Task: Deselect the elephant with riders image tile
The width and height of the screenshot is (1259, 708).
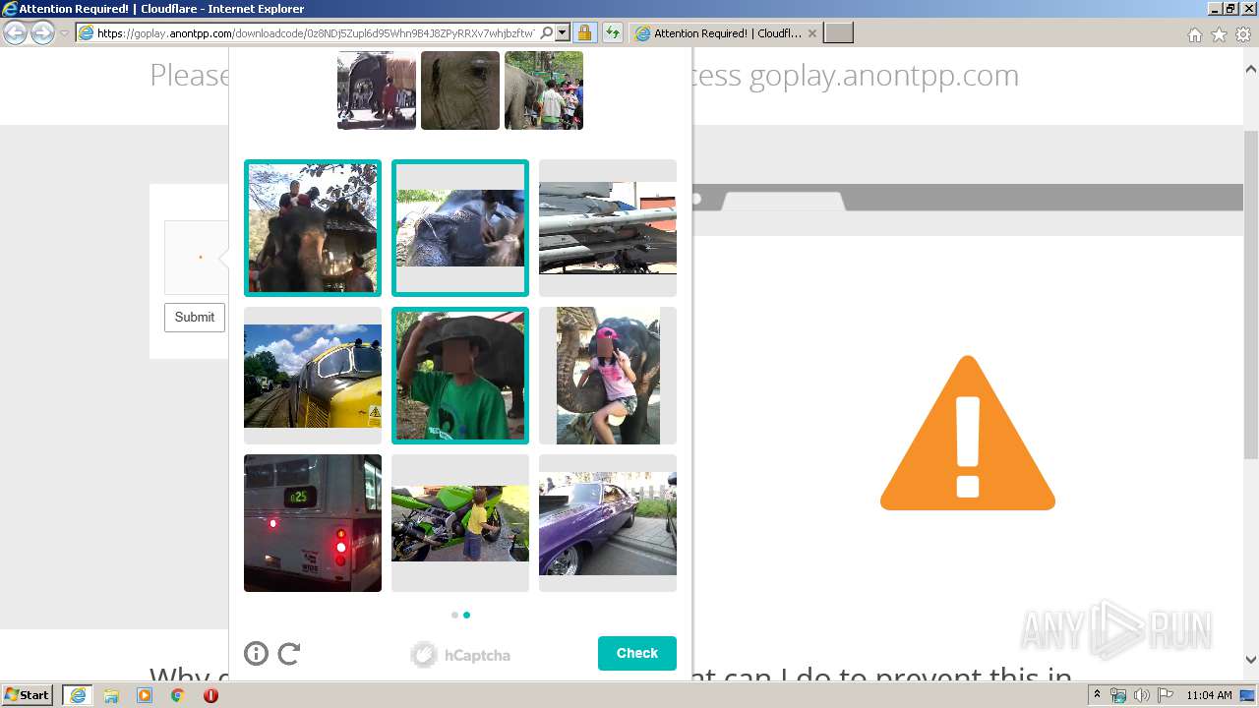Action: tap(313, 228)
